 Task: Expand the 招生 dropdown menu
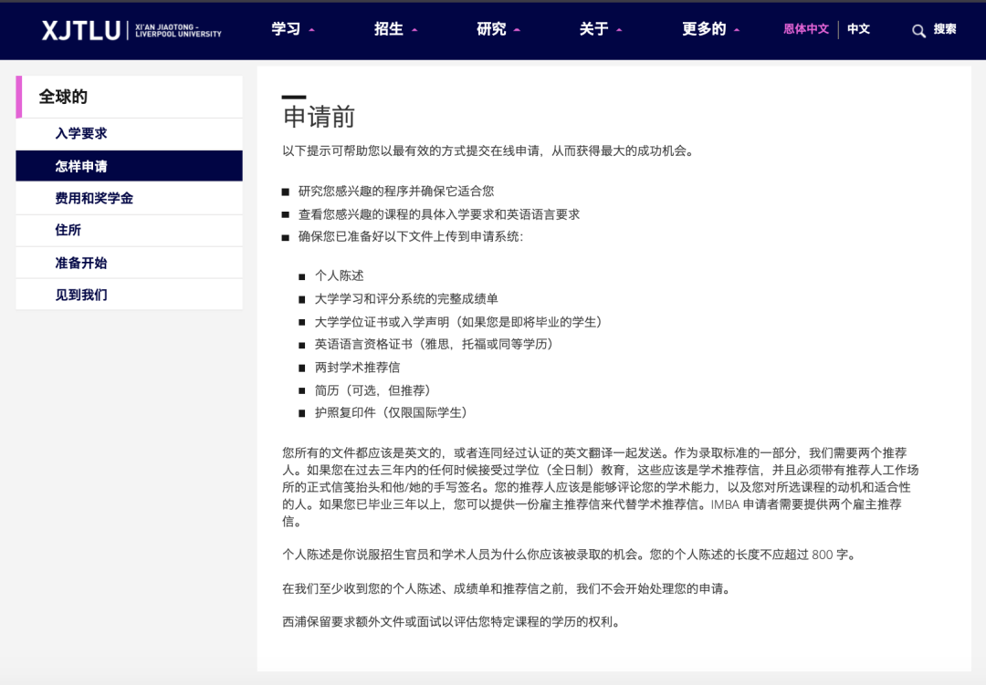(395, 29)
